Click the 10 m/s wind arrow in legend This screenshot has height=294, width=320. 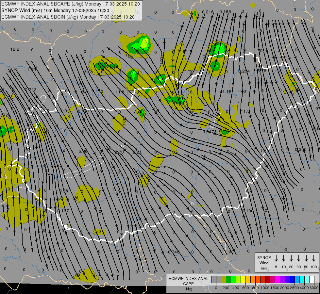coord(284,258)
